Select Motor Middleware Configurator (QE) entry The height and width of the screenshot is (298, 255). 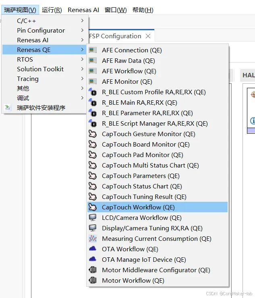[158, 270]
